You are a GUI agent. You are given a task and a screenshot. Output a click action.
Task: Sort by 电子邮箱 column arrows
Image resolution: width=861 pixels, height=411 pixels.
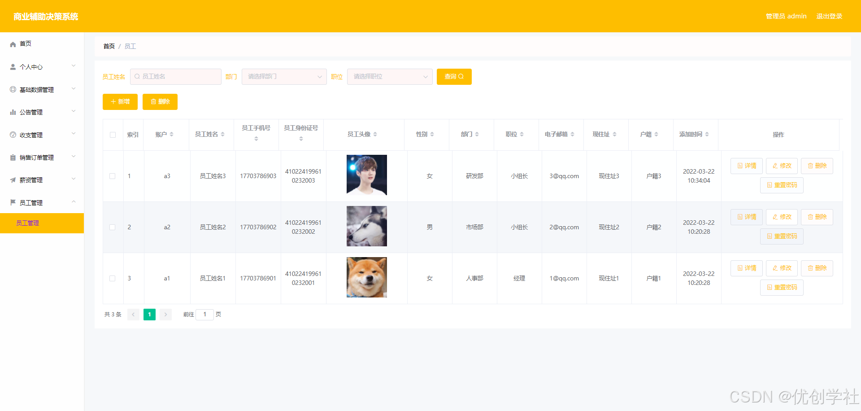(x=572, y=134)
